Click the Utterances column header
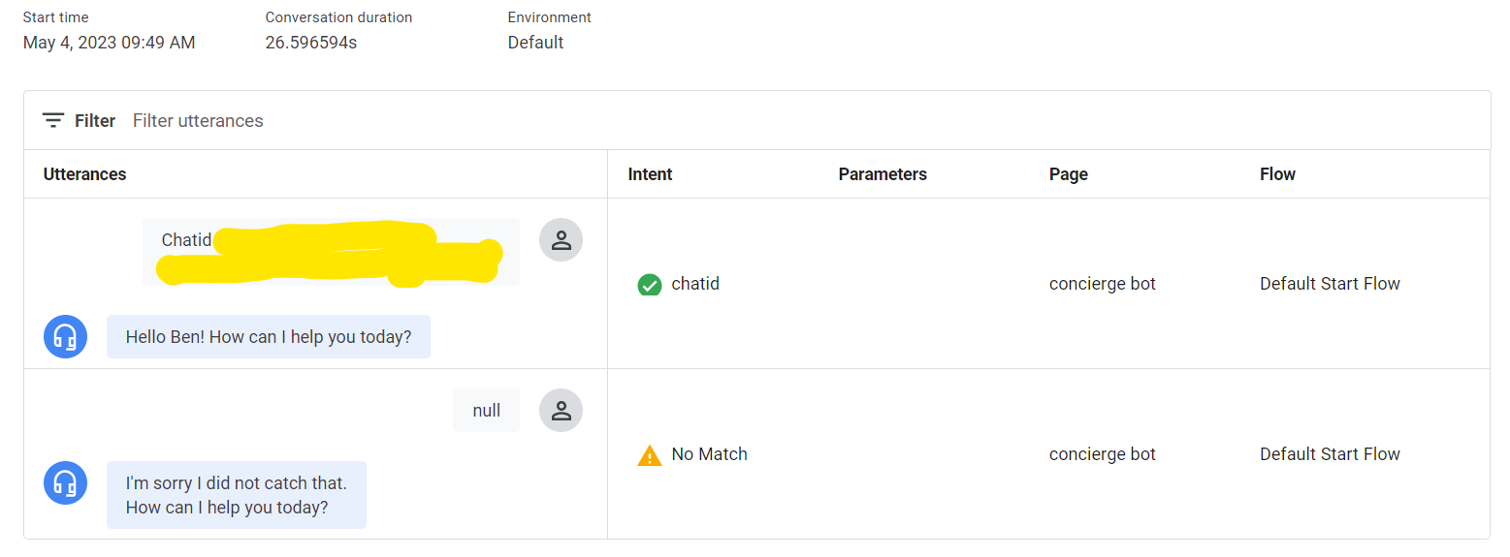This screenshot has width=1510, height=557. 85,174
